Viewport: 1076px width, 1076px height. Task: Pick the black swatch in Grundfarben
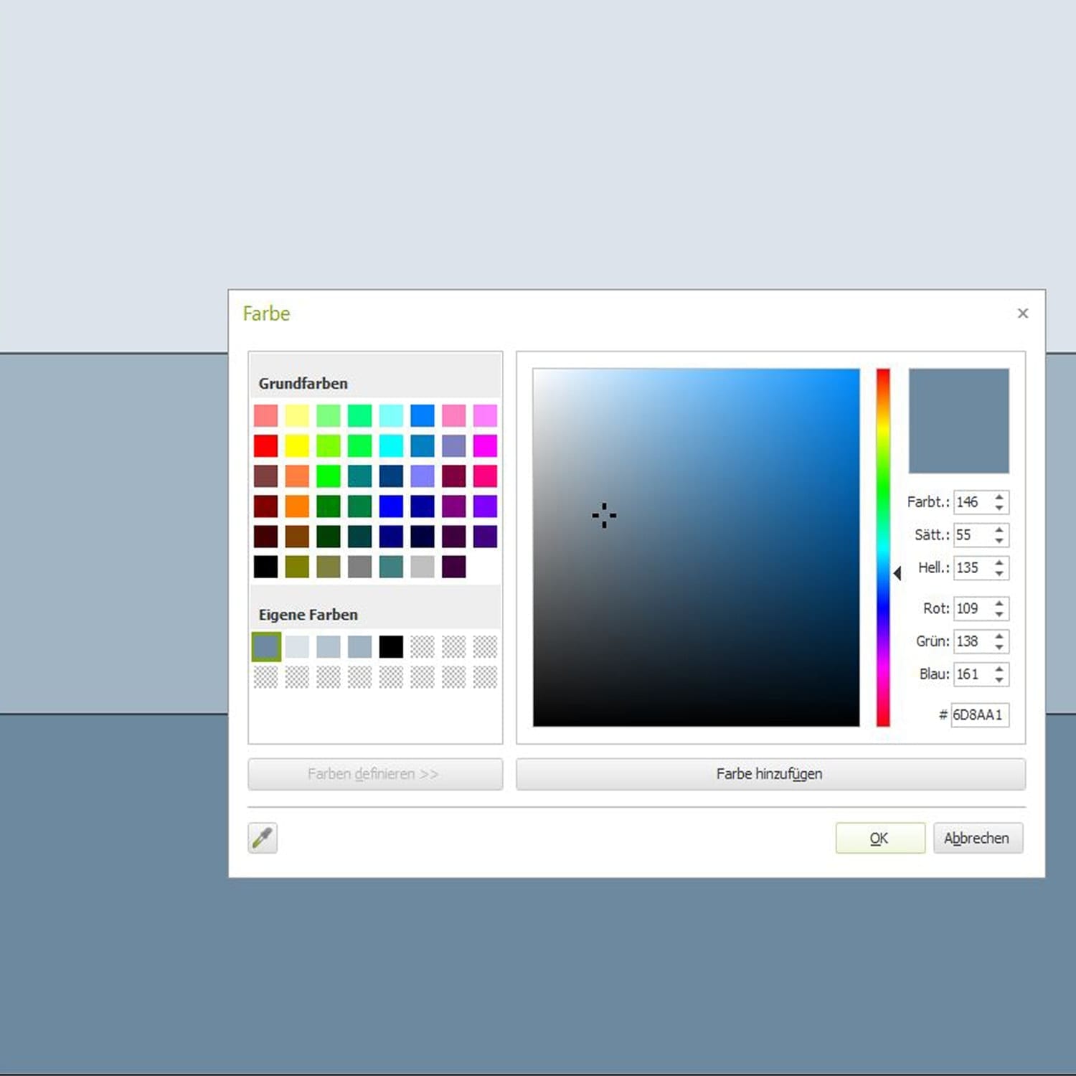pos(265,567)
